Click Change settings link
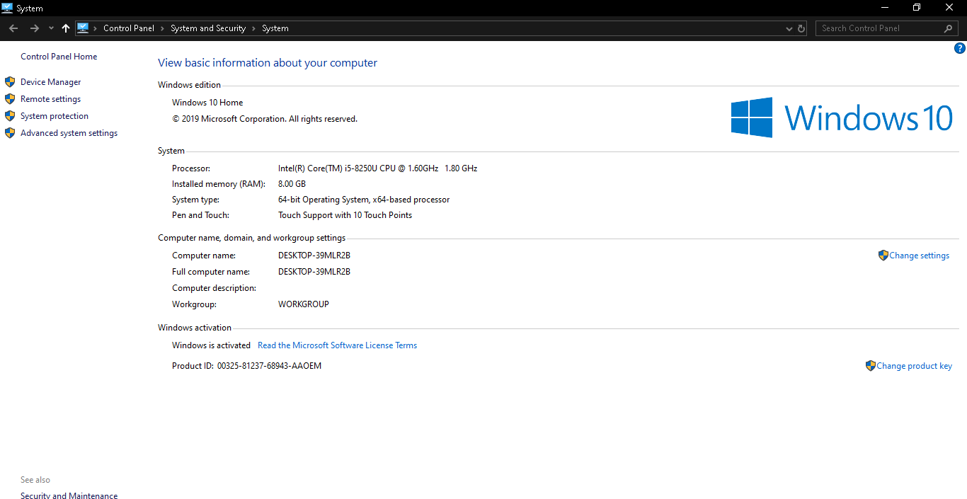This screenshot has height=499, width=967. 920,256
